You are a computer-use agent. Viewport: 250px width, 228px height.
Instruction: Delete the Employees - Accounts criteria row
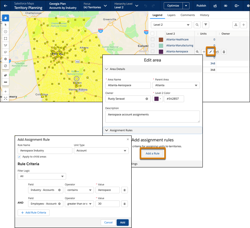(x=125, y=204)
